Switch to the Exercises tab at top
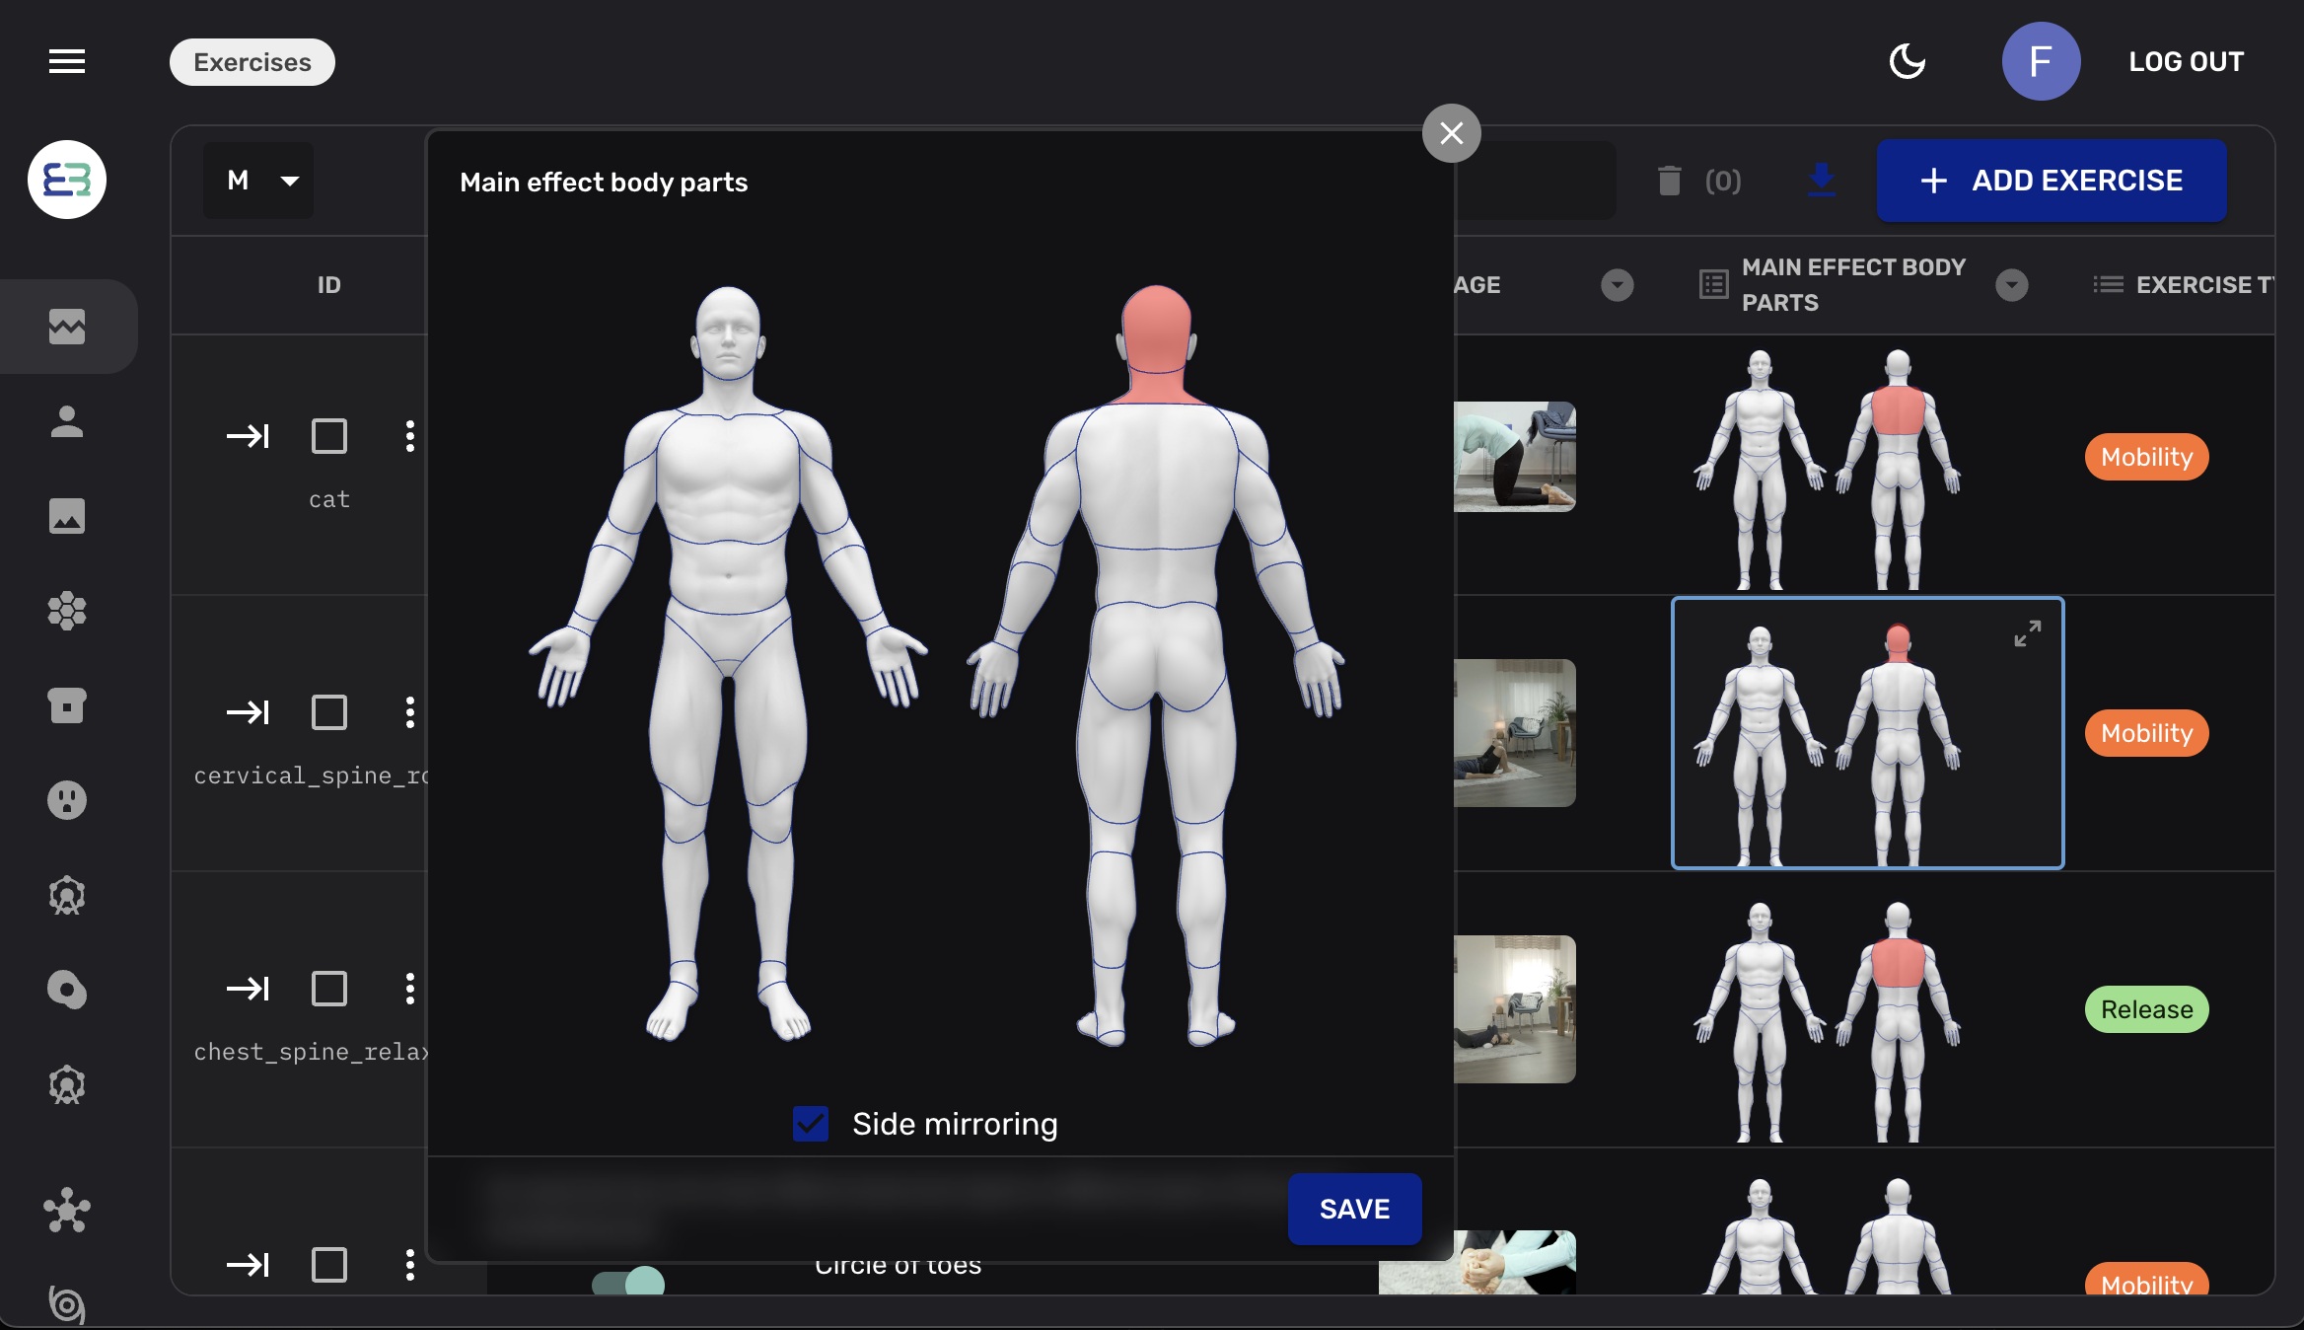 point(252,61)
